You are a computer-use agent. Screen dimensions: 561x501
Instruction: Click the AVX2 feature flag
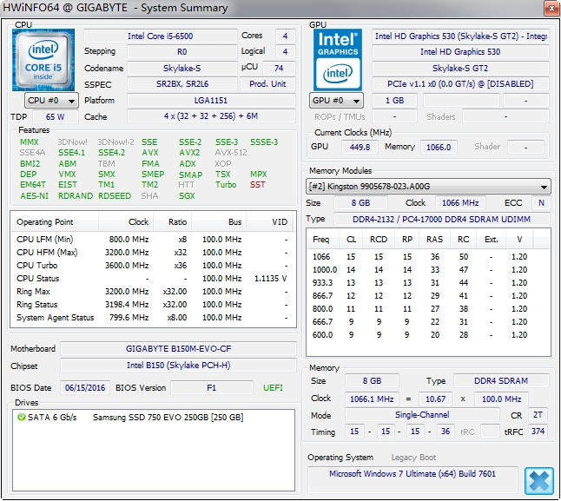point(188,153)
